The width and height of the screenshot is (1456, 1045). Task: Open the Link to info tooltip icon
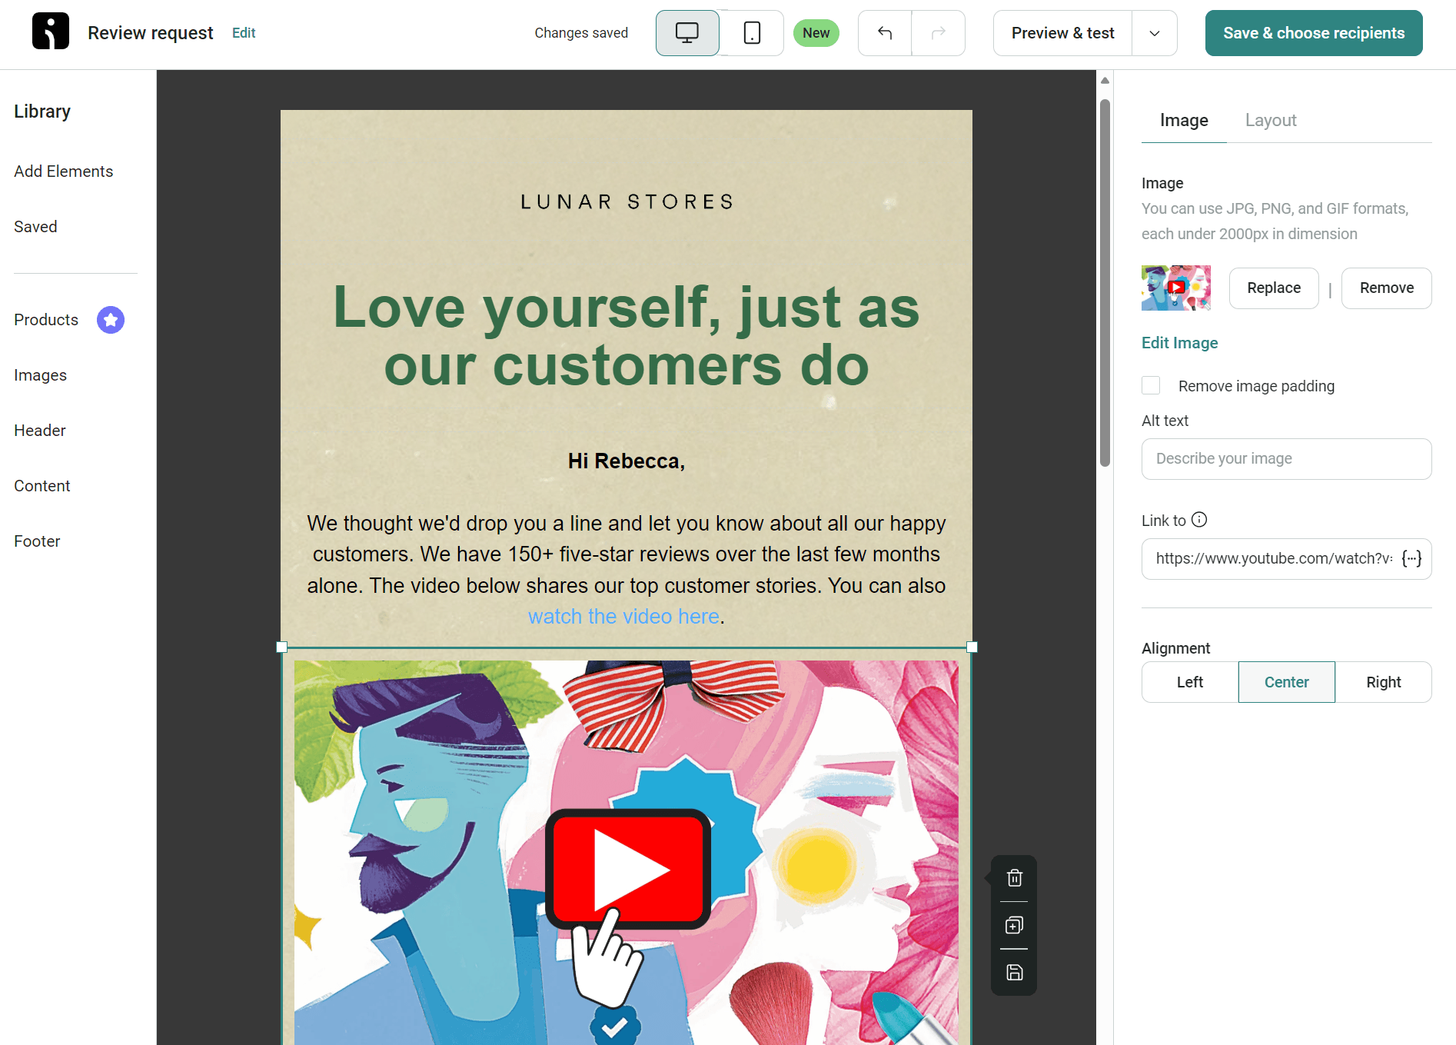pos(1199,520)
